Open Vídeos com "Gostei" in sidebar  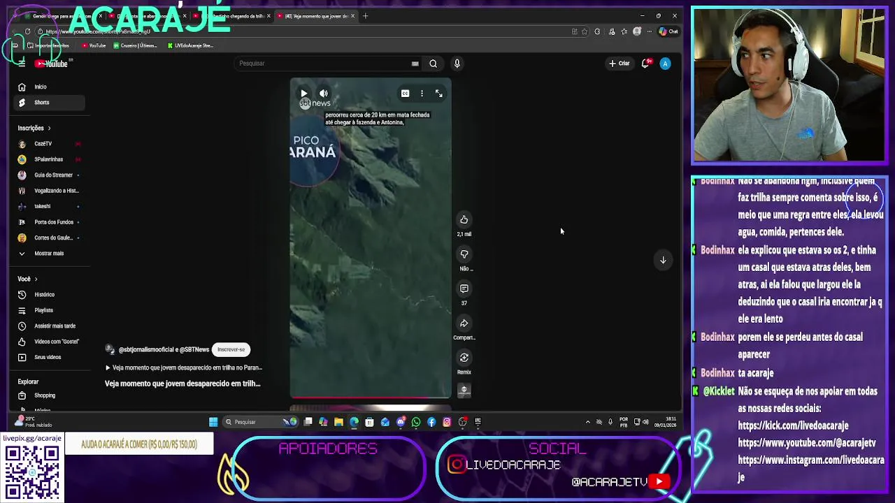coord(56,342)
